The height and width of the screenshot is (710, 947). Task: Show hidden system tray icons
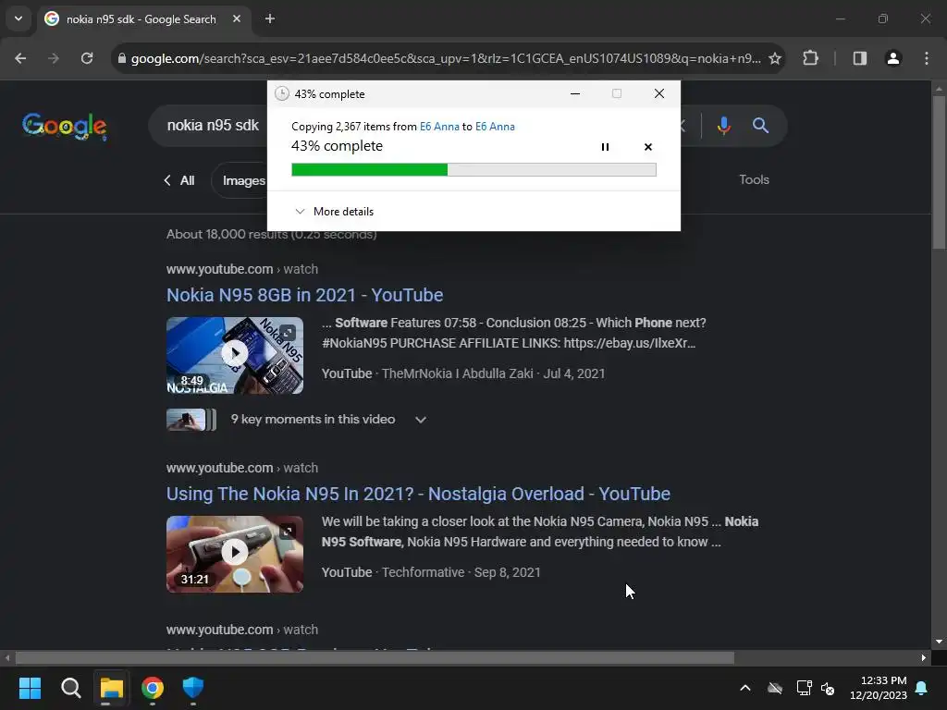pos(745,688)
